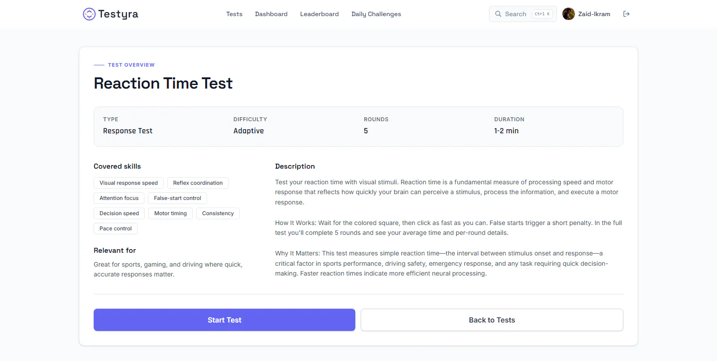The height and width of the screenshot is (361, 717).
Task: Select the Consistency skill tag
Action: [x=218, y=213]
